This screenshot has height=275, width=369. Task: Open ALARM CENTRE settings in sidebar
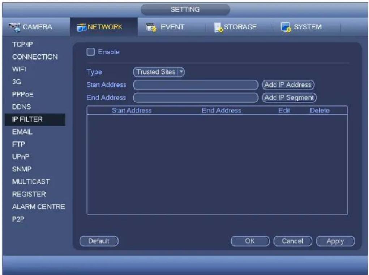pyautogui.click(x=39, y=206)
